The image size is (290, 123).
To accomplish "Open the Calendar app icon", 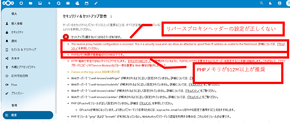I will pyautogui.click(x=87, y=4).
